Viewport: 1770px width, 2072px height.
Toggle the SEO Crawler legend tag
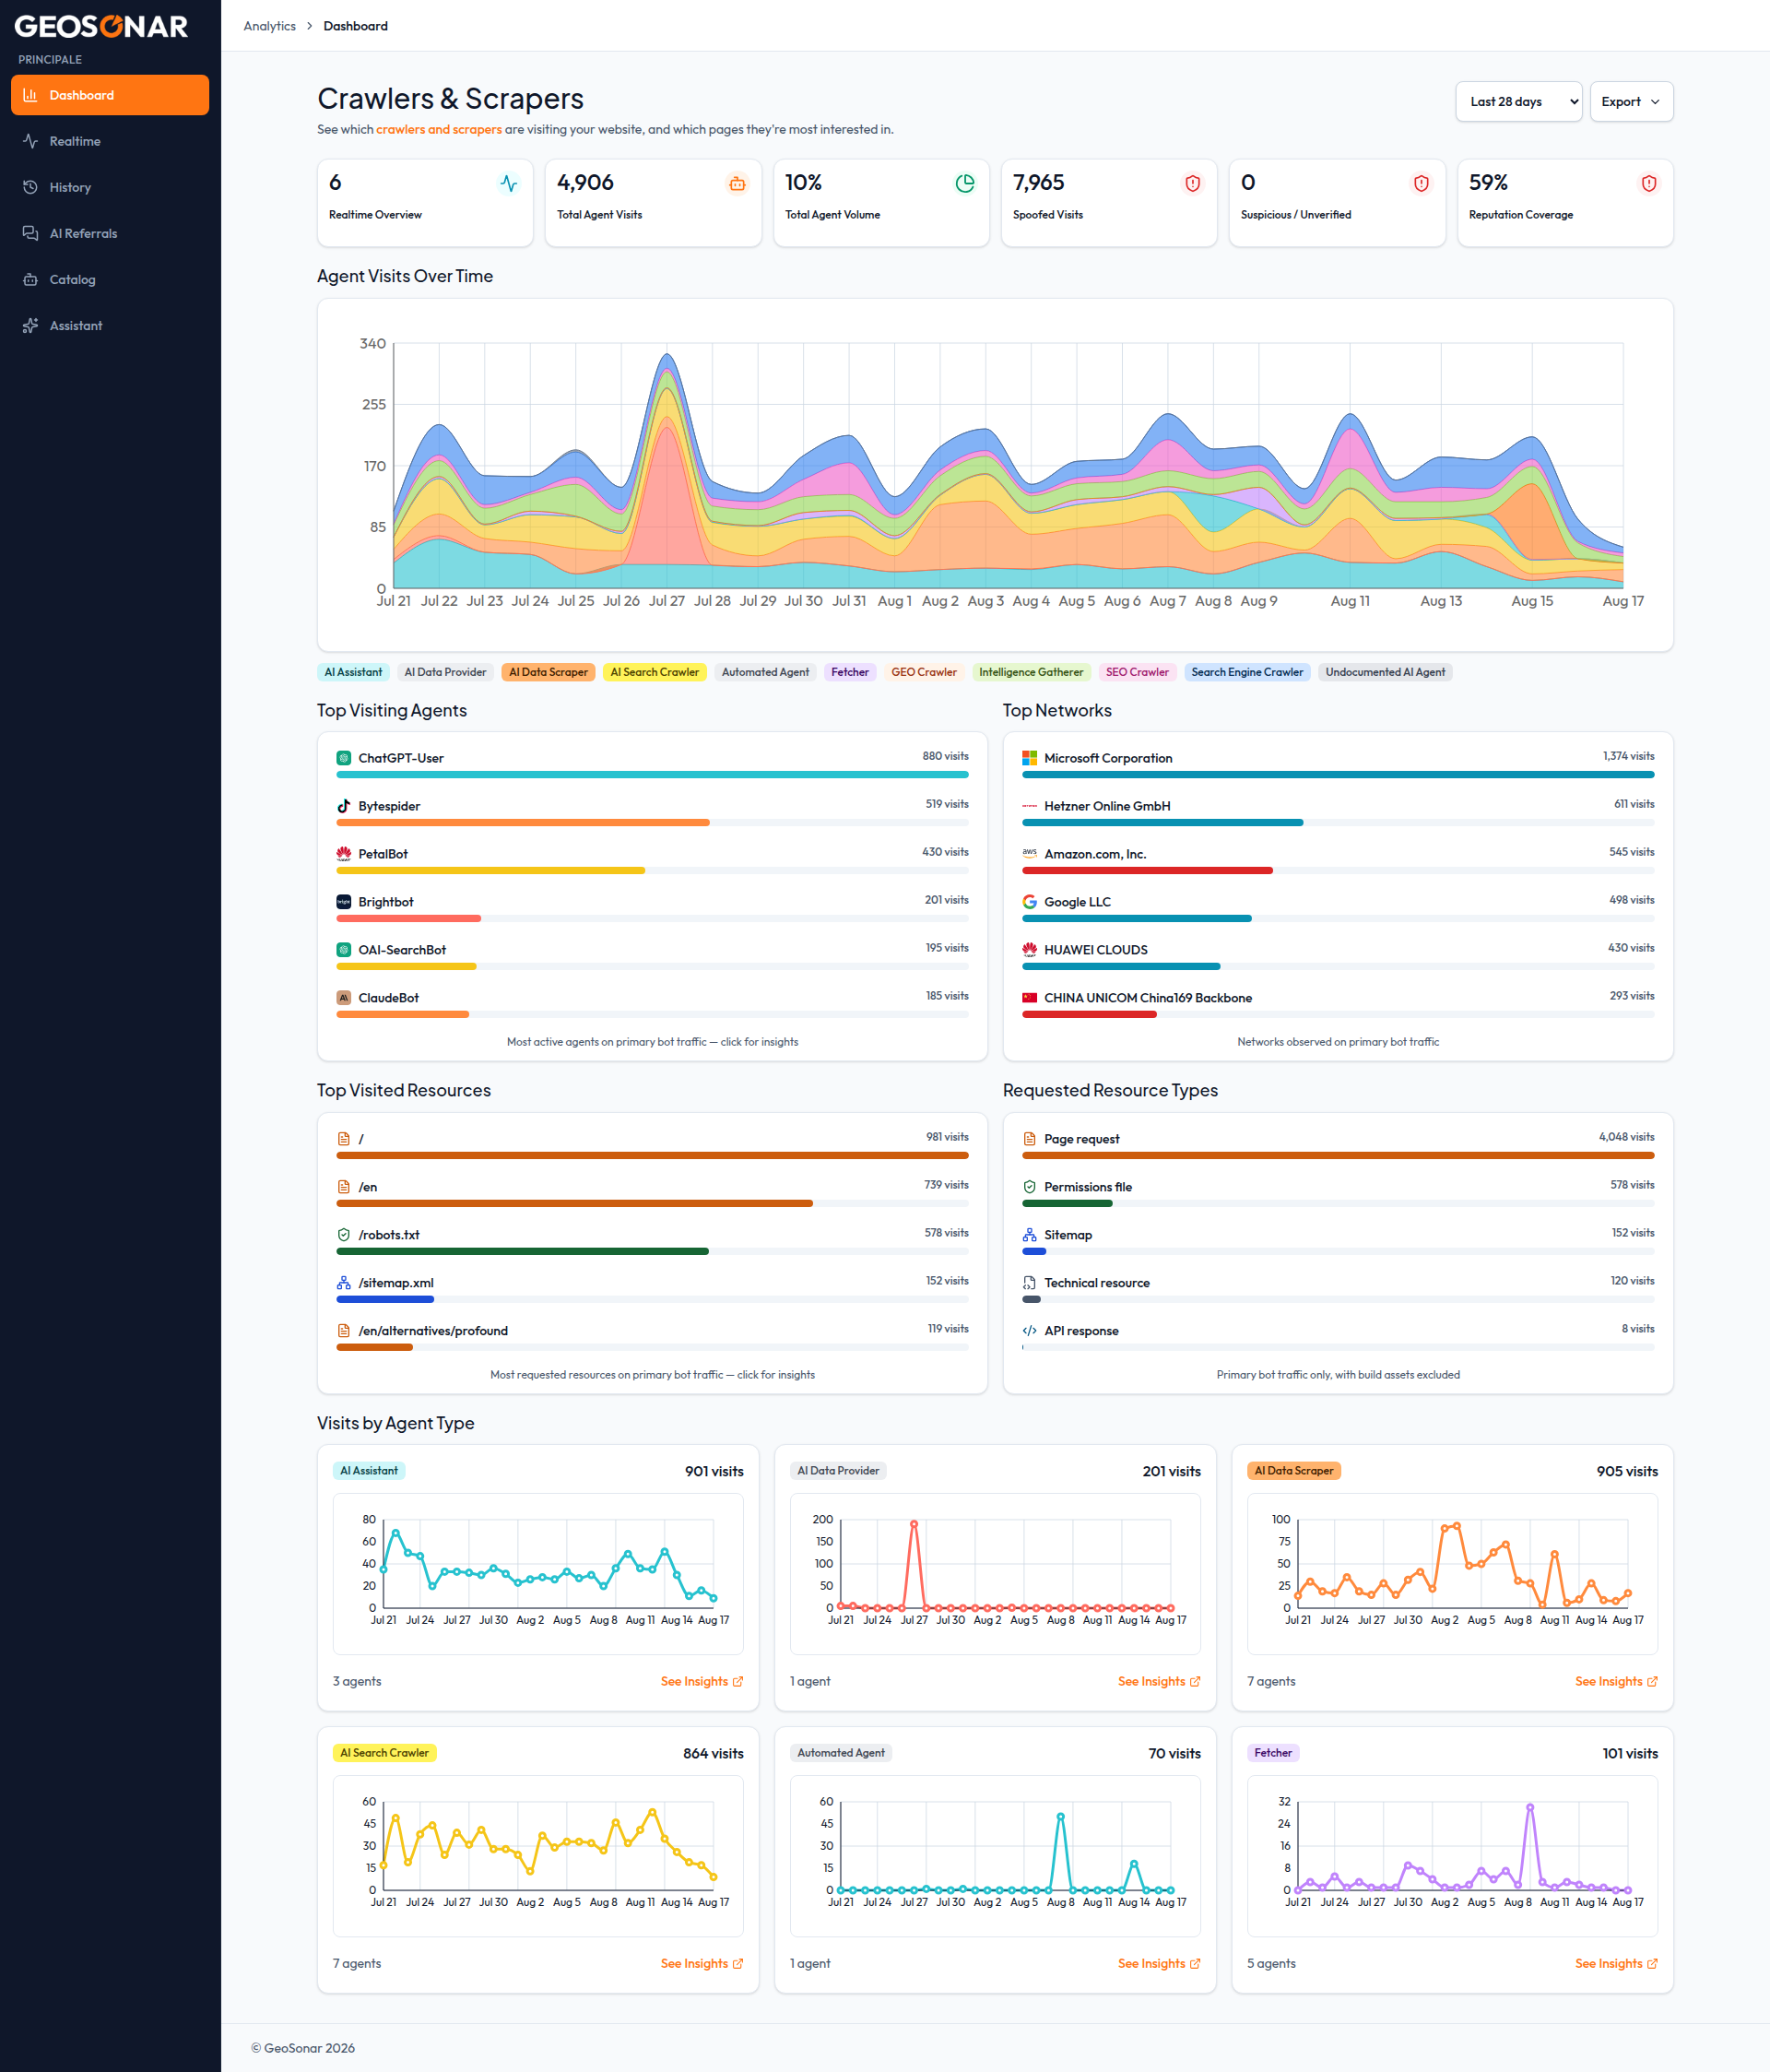point(1136,672)
